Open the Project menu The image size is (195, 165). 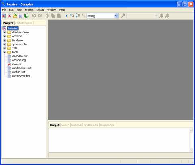[29, 10]
